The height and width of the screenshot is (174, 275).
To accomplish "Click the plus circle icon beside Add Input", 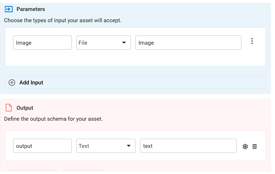I will tap(12, 83).
